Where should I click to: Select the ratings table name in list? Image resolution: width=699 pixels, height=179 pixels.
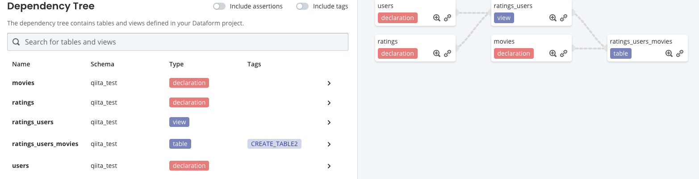pyautogui.click(x=23, y=102)
